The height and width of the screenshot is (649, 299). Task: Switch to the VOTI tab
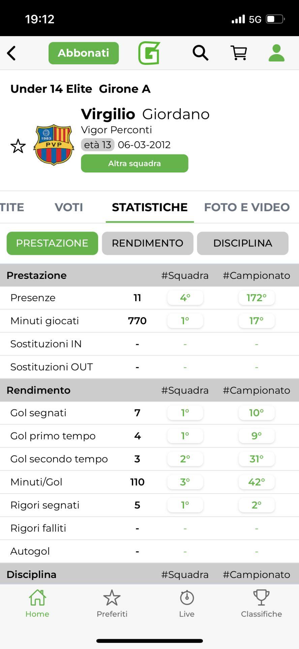click(x=69, y=207)
